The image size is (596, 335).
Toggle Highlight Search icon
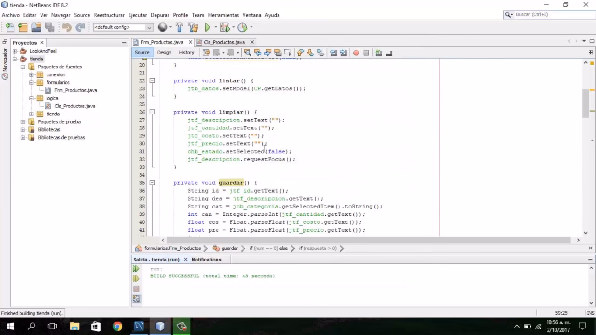click(x=278, y=53)
